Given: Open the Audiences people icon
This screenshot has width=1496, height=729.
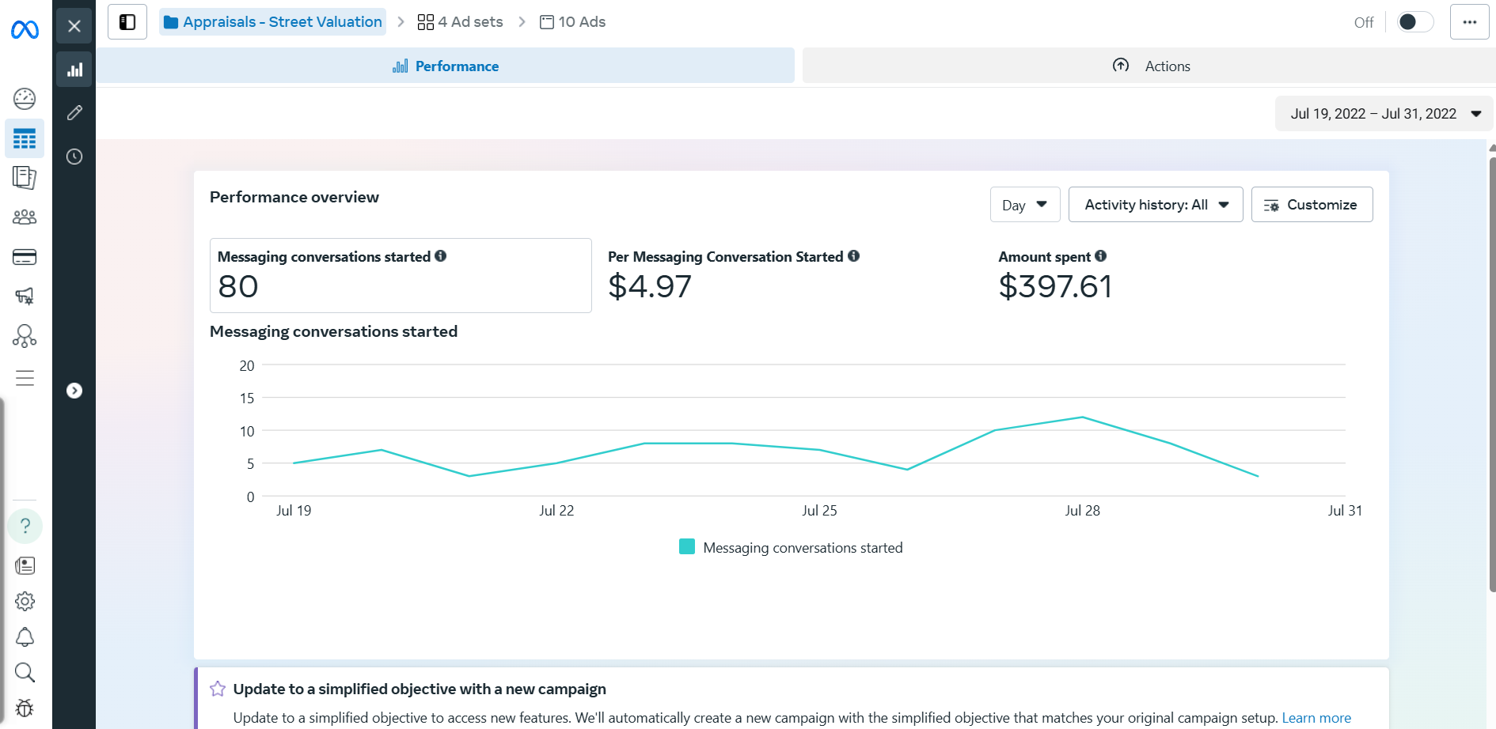Looking at the screenshot, I should (25, 217).
